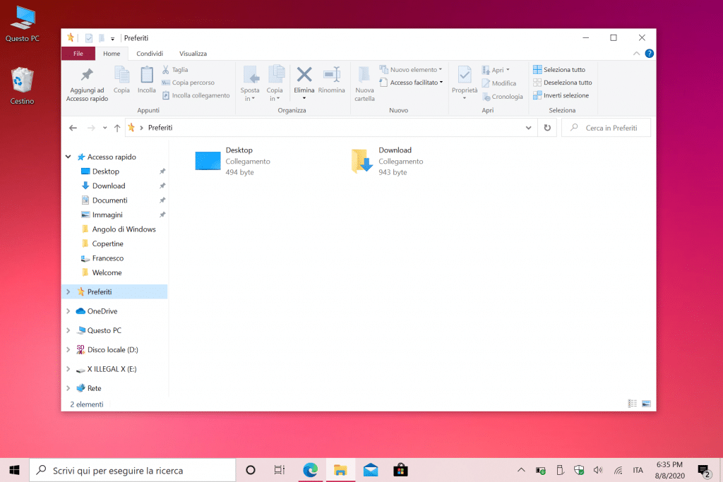Open Proprietà from the ribbon
The height and width of the screenshot is (482, 723).
pyautogui.click(x=465, y=75)
